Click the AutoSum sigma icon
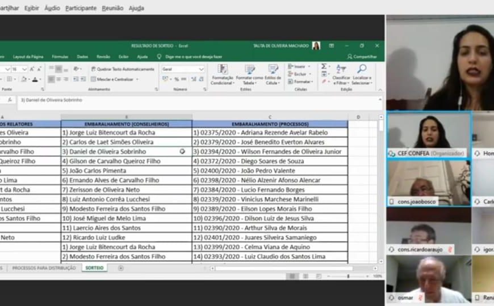494x306 pixels. click(x=324, y=66)
